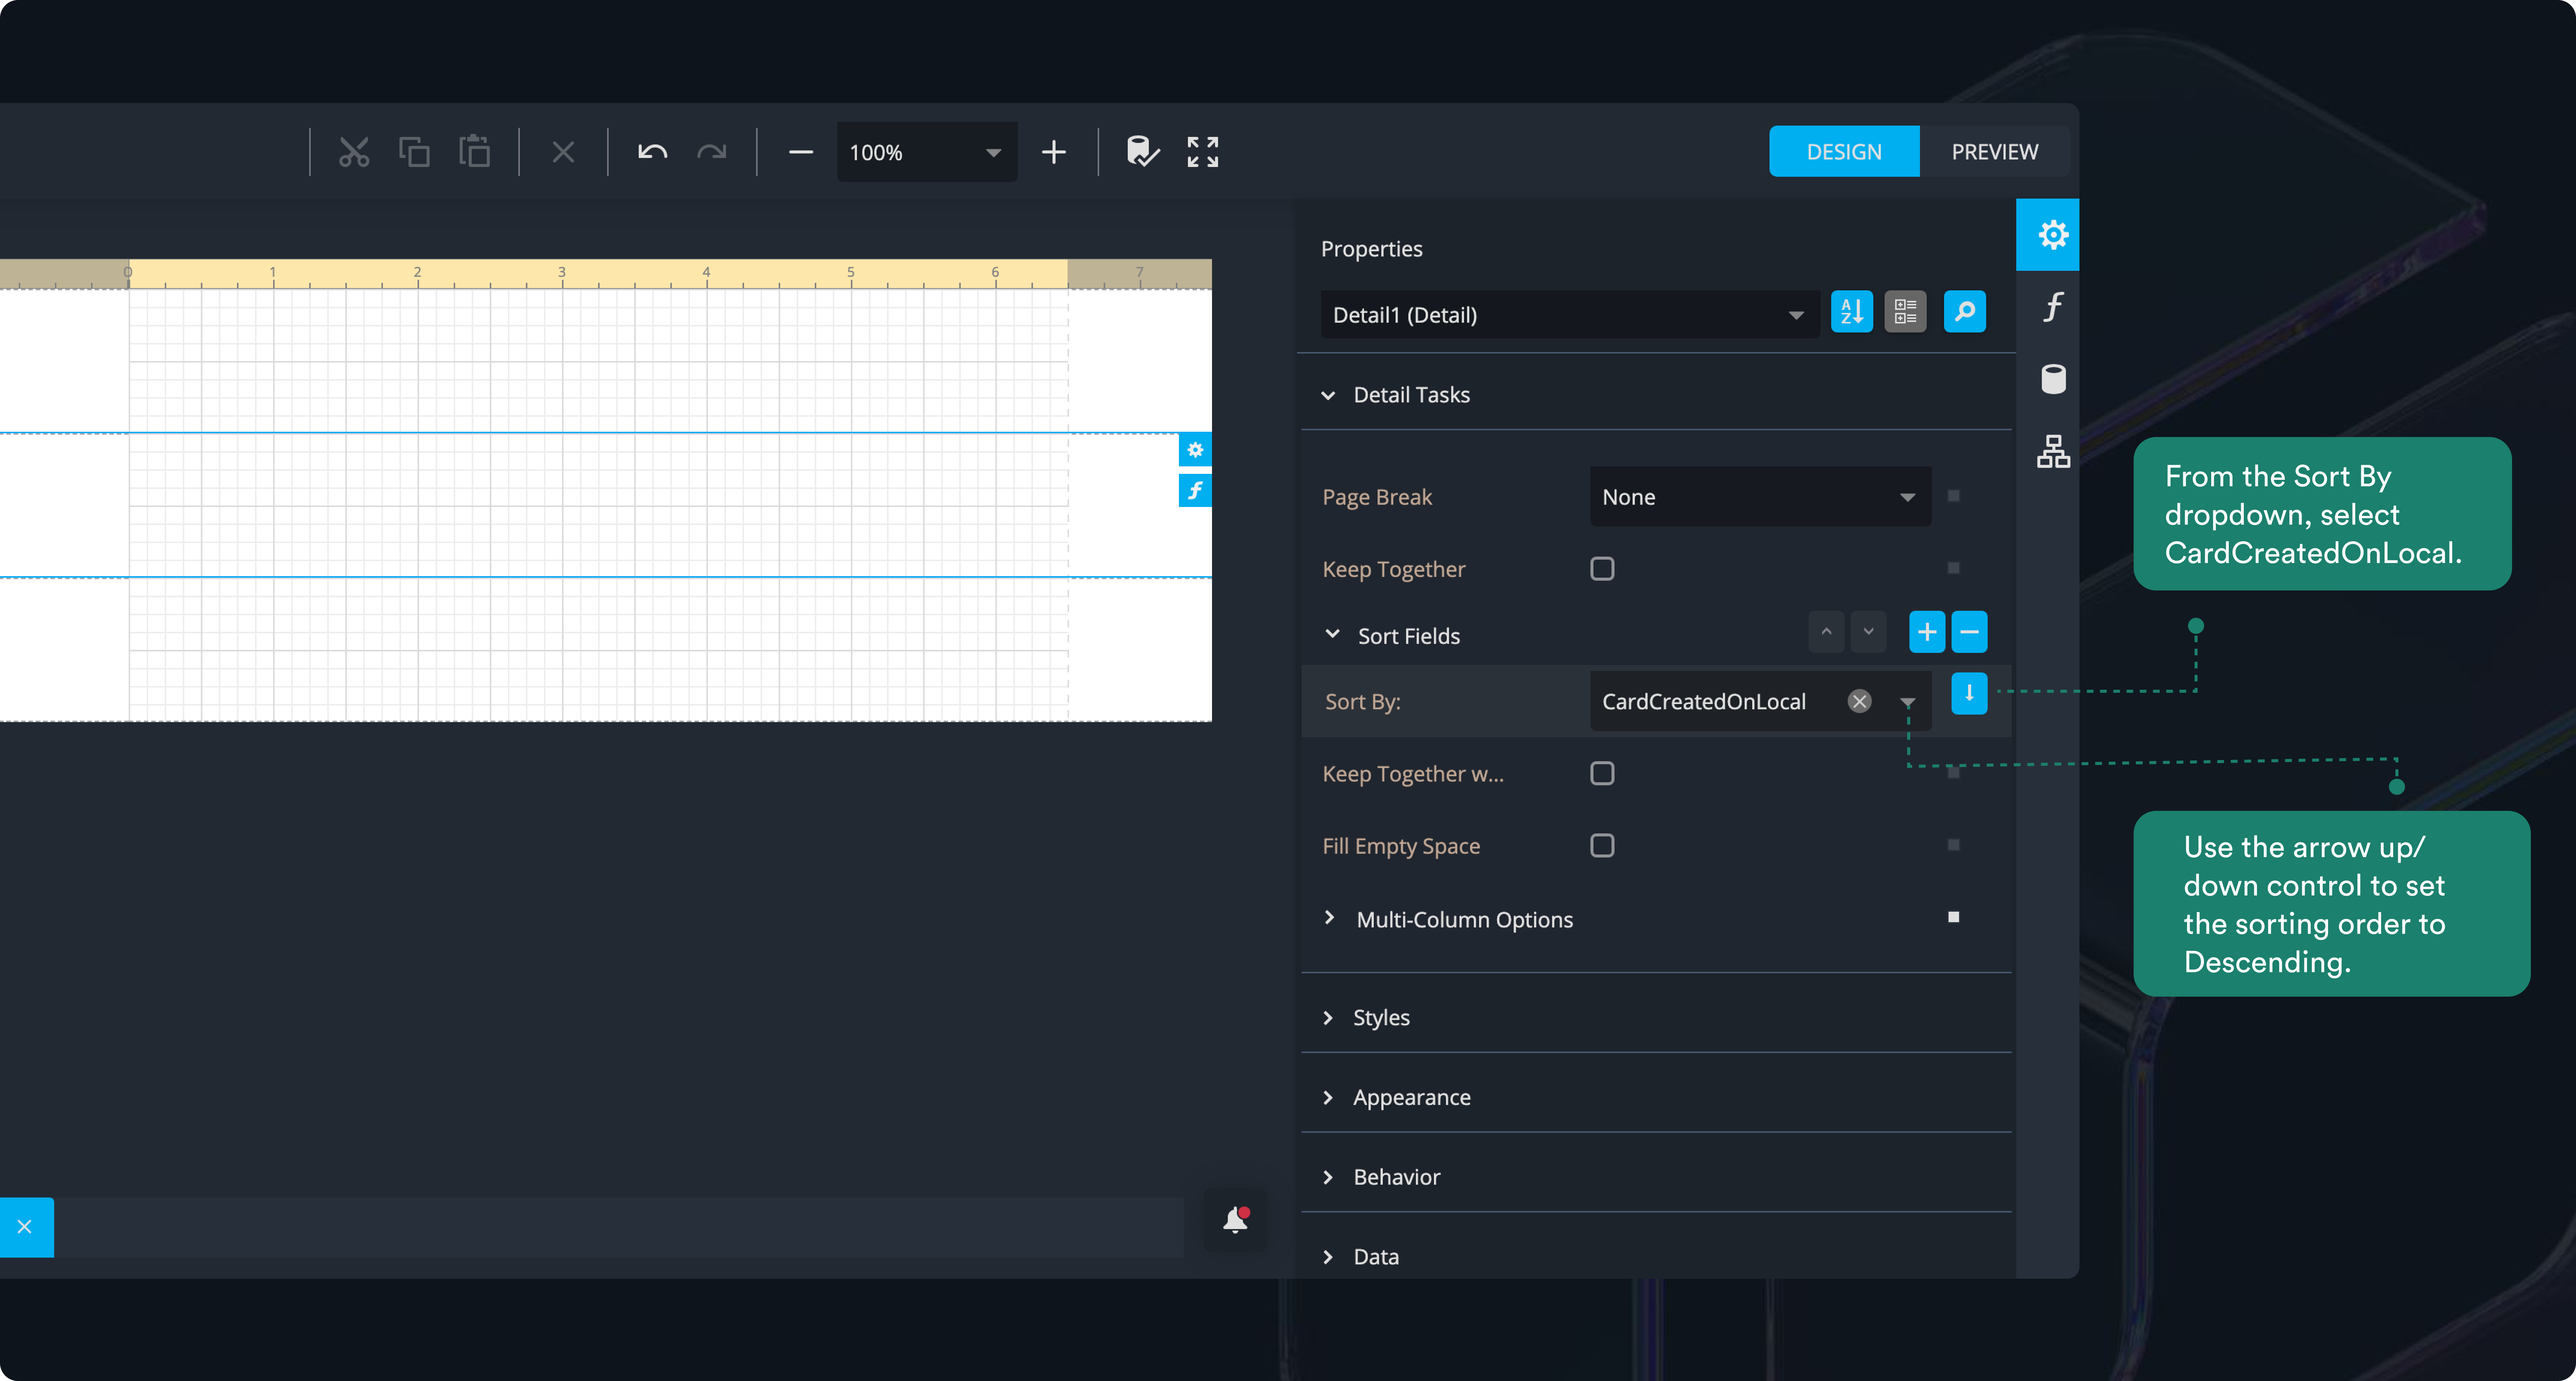This screenshot has width=2576, height=1381.
Task: Zoom out with the minus icon
Action: coord(801,152)
